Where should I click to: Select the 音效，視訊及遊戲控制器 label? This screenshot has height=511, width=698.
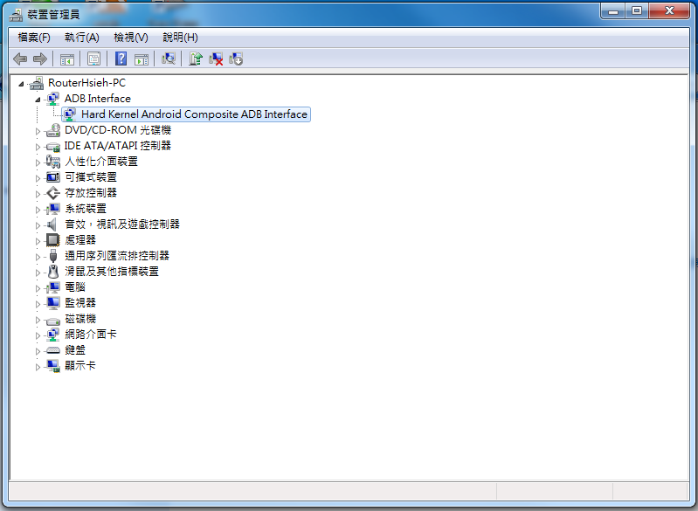(x=122, y=224)
